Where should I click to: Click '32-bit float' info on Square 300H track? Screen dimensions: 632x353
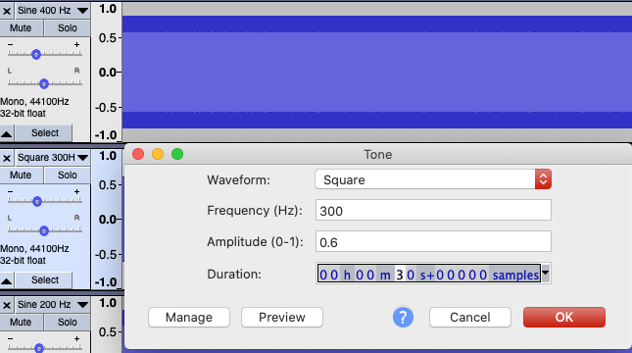click(23, 261)
